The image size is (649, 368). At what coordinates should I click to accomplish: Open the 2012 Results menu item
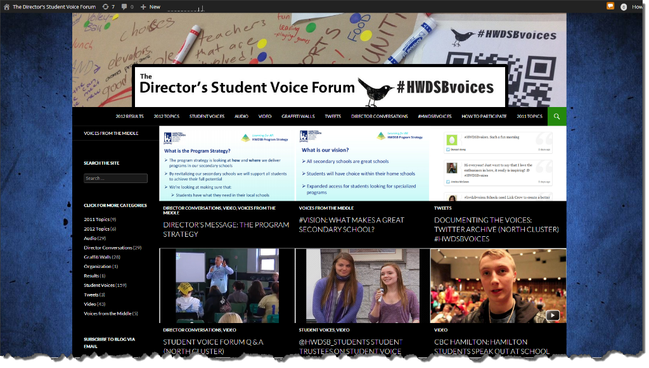(x=129, y=117)
